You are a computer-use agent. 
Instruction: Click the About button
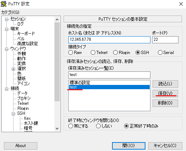click(x=21, y=146)
